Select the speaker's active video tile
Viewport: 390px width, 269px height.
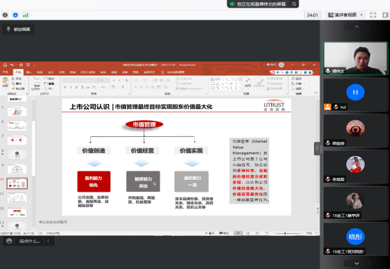click(356, 58)
